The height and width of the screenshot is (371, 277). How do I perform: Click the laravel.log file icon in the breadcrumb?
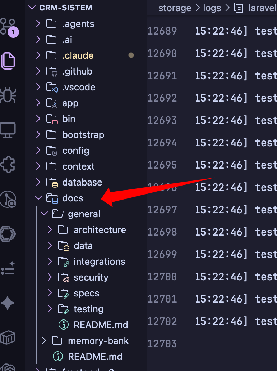coord(239,8)
